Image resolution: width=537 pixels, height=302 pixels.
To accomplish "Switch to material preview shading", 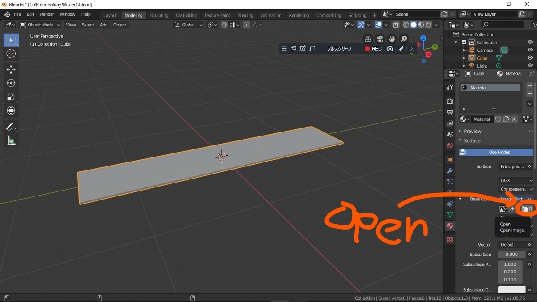I will (421, 25).
